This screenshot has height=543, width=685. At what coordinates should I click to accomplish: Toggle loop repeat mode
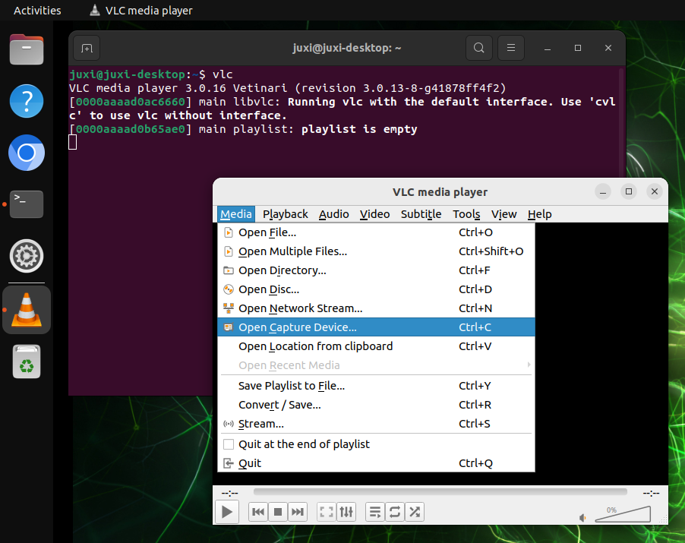pos(395,512)
